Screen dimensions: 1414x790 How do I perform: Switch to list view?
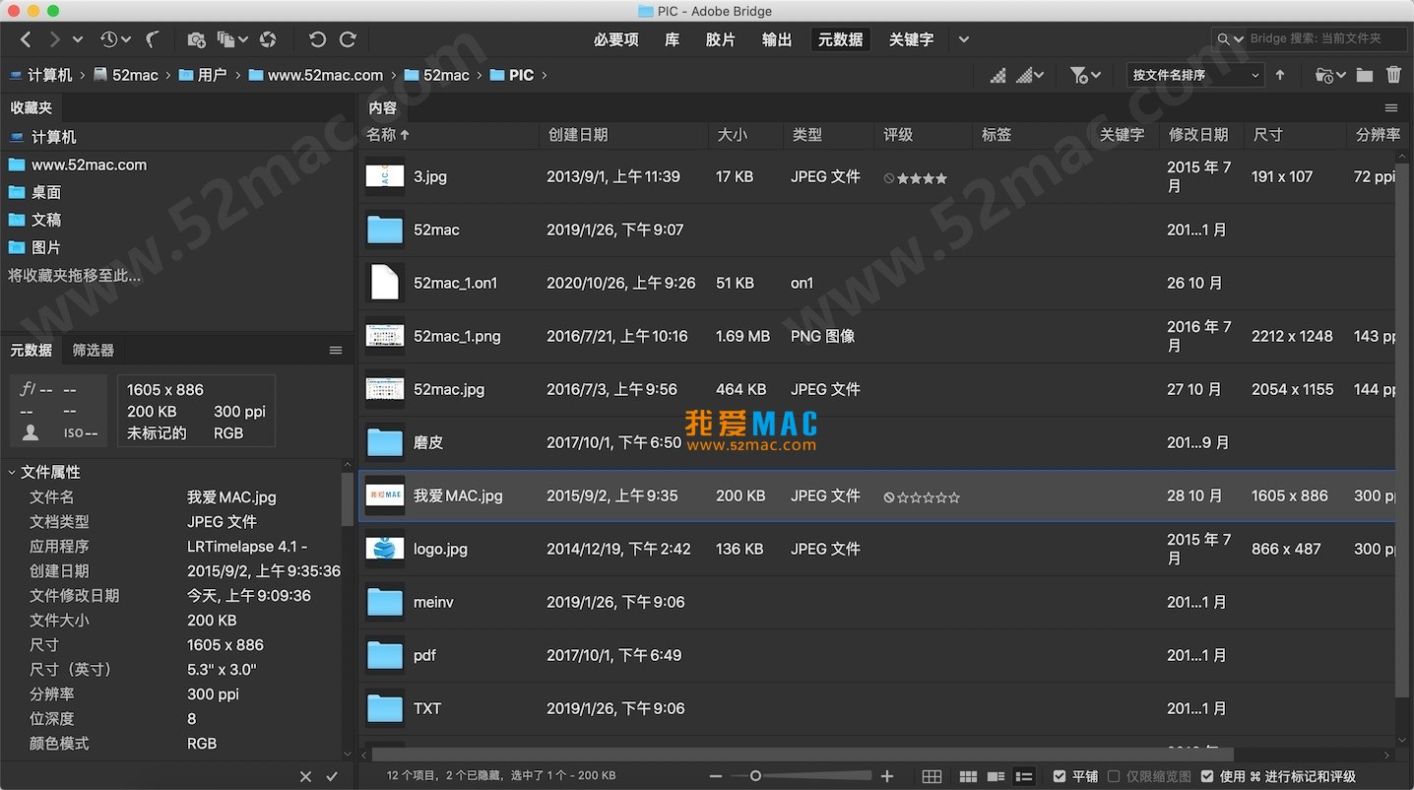pyautogui.click(x=1024, y=777)
